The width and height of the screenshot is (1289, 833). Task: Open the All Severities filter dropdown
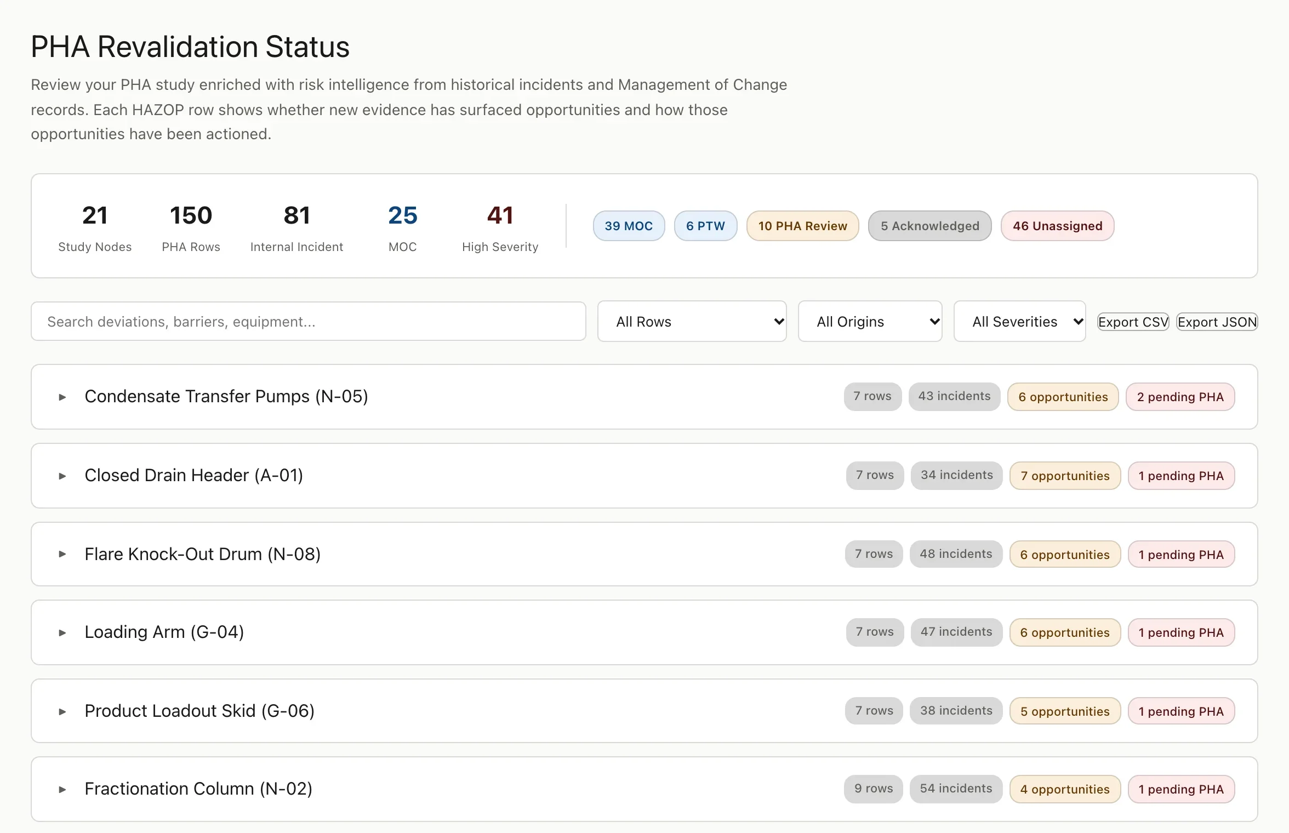[1019, 321]
